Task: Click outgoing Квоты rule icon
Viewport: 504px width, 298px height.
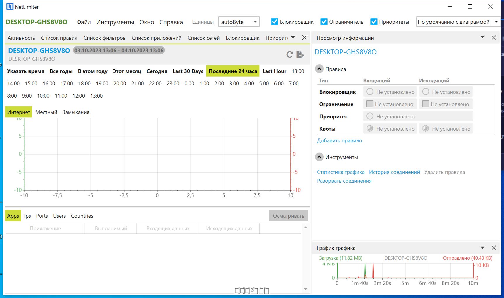Action: pos(425,129)
